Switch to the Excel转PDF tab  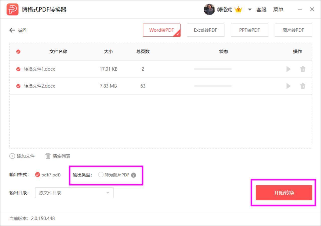(x=205, y=30)
